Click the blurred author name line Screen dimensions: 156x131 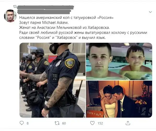coord(44,12)
